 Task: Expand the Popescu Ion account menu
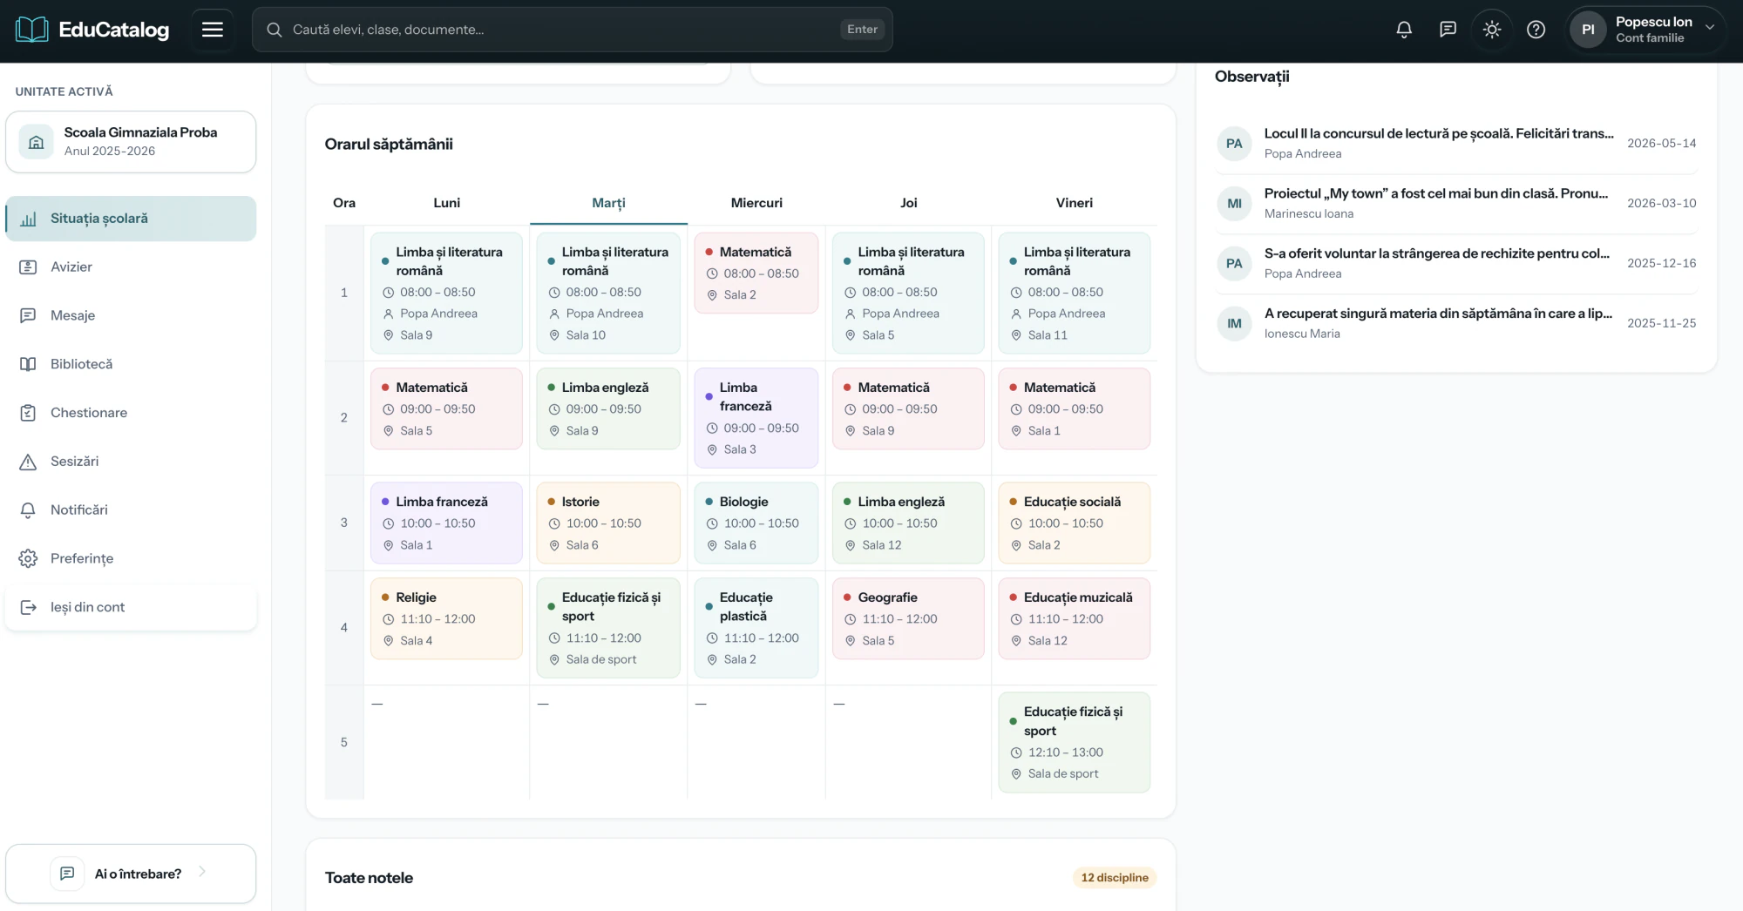coord(1645,30)
